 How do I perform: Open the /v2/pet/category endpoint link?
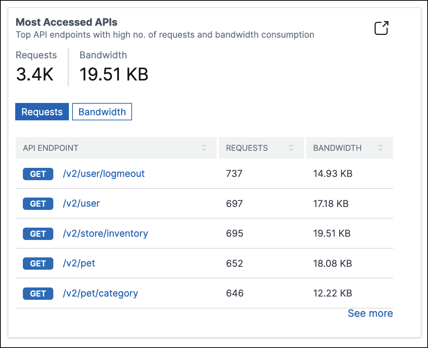pos(100,294)
